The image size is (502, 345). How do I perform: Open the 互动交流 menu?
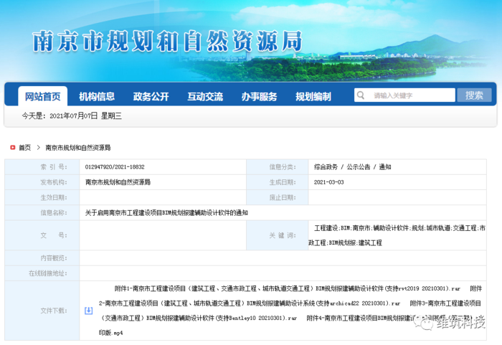pyautogui.click(x=205, y=96)
